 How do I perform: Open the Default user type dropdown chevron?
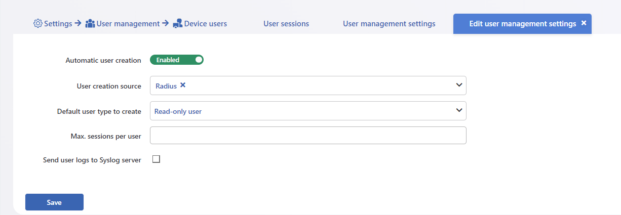459,110
